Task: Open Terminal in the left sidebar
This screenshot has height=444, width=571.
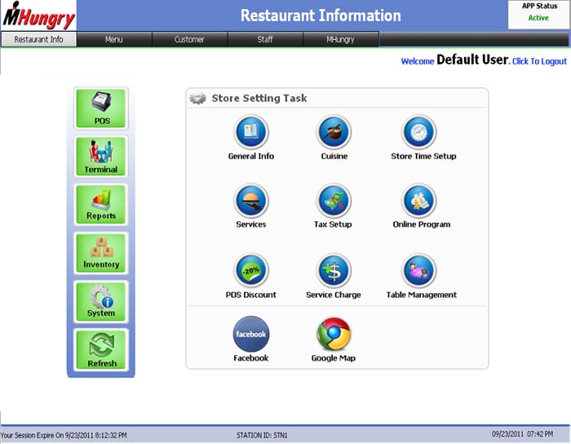Action: click(x=102, y=157)
